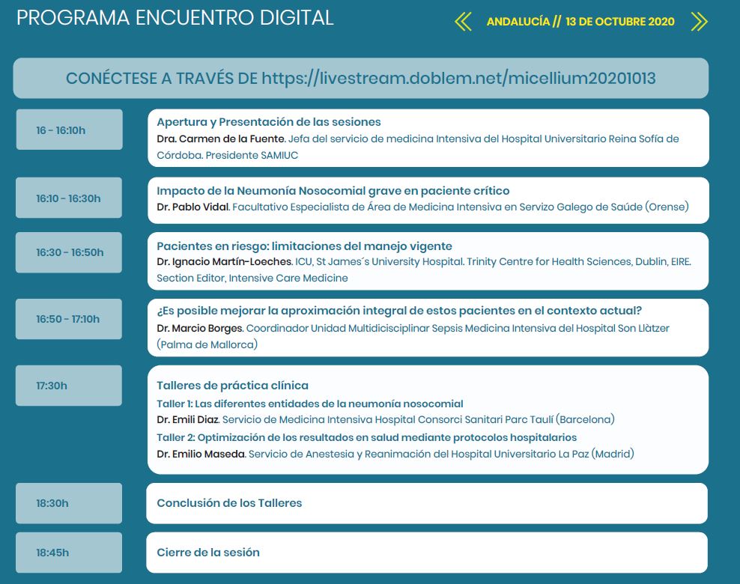Click the 18:30h time block
The width and height of the screenshot is (740, 584).
[x=68, y=503]
